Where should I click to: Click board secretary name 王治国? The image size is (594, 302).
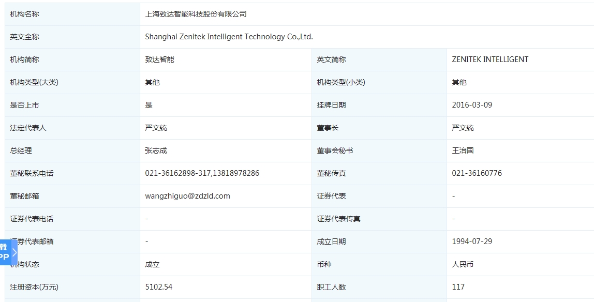point(463,150)
